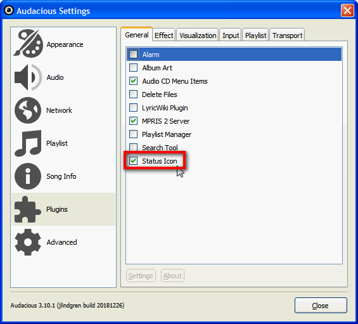358x324 pixels.
Task: Select the Audio speaker icon
Action: pyautogui.click(x=28, y=77)
